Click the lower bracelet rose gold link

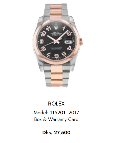(57, 76)
